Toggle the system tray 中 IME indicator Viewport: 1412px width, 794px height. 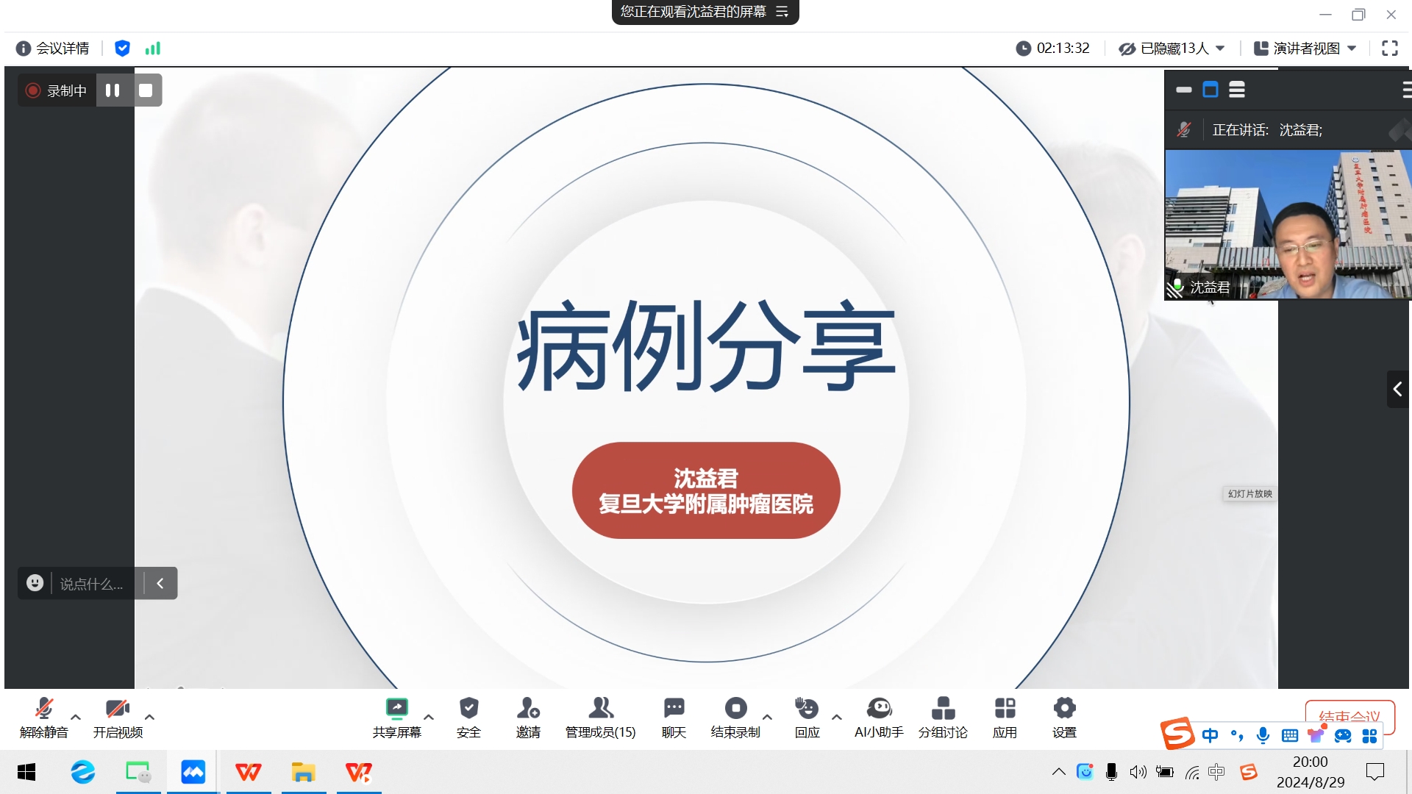point(1216,772)
